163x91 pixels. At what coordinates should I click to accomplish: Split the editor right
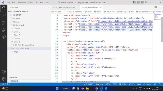pyautogui.click(x=156, y=7)
